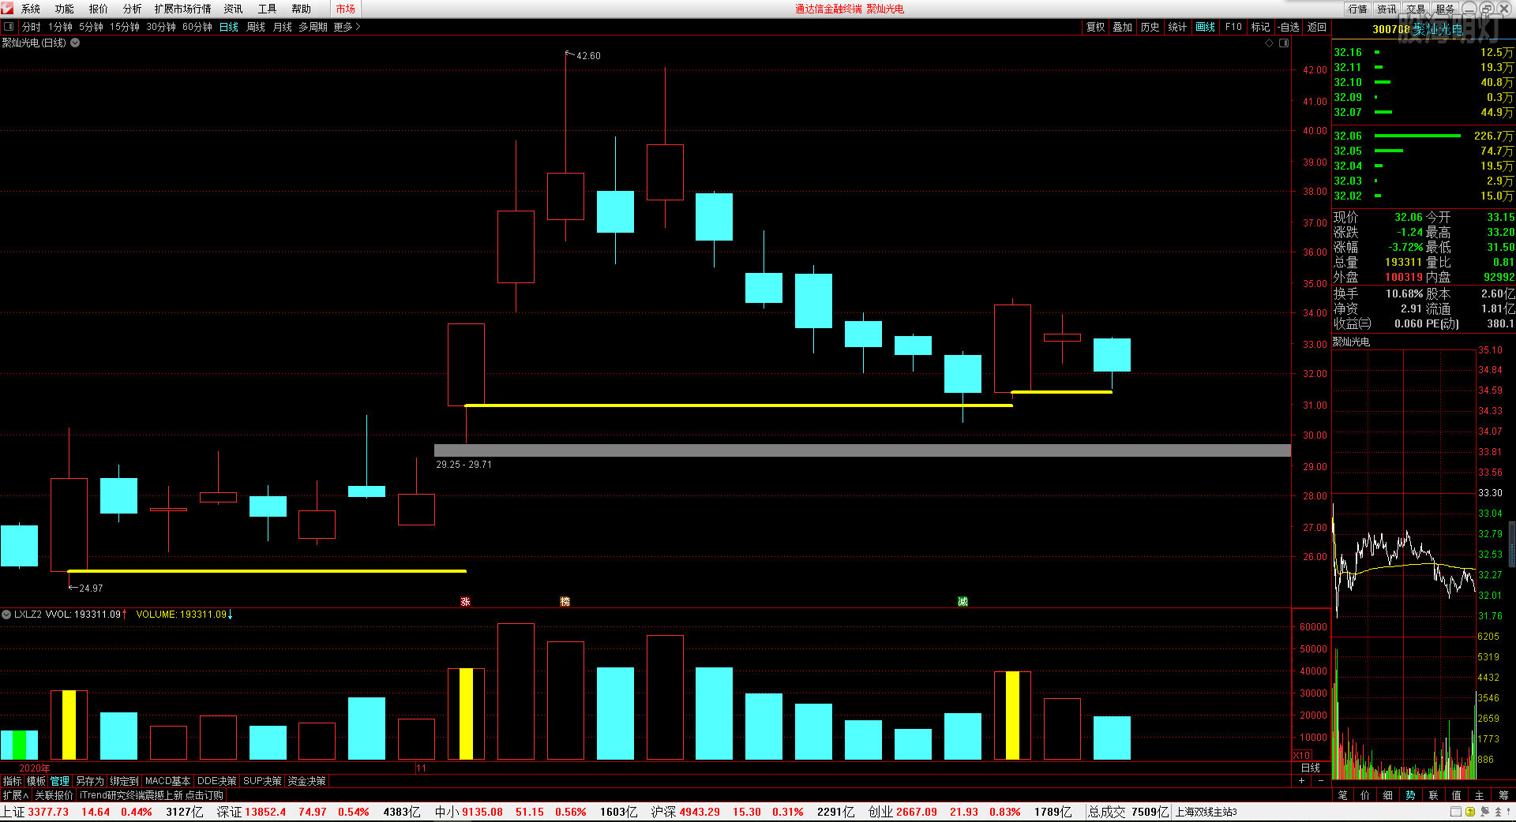The height and width of the screenshot is (822, 1516).
Task: Open 工具 menu
Action: pyautogui.click(x=268, y=9)
